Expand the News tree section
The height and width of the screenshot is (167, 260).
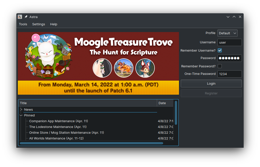pyautogui.click(x=21, y=109)
